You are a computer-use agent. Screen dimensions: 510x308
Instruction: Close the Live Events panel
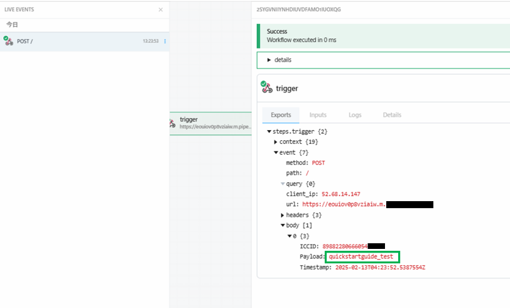coord(160,10)
